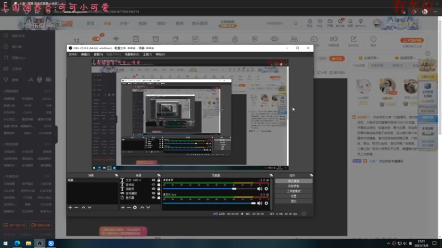
Task: Open desktop audio gear settings
Action: [266, 188]
